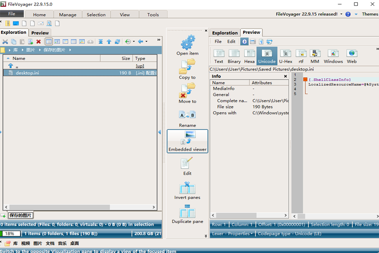The width and height of the screenshot is (379, 253).
Task: Click the red X delete icon
Action: click(x=38, y=42)
